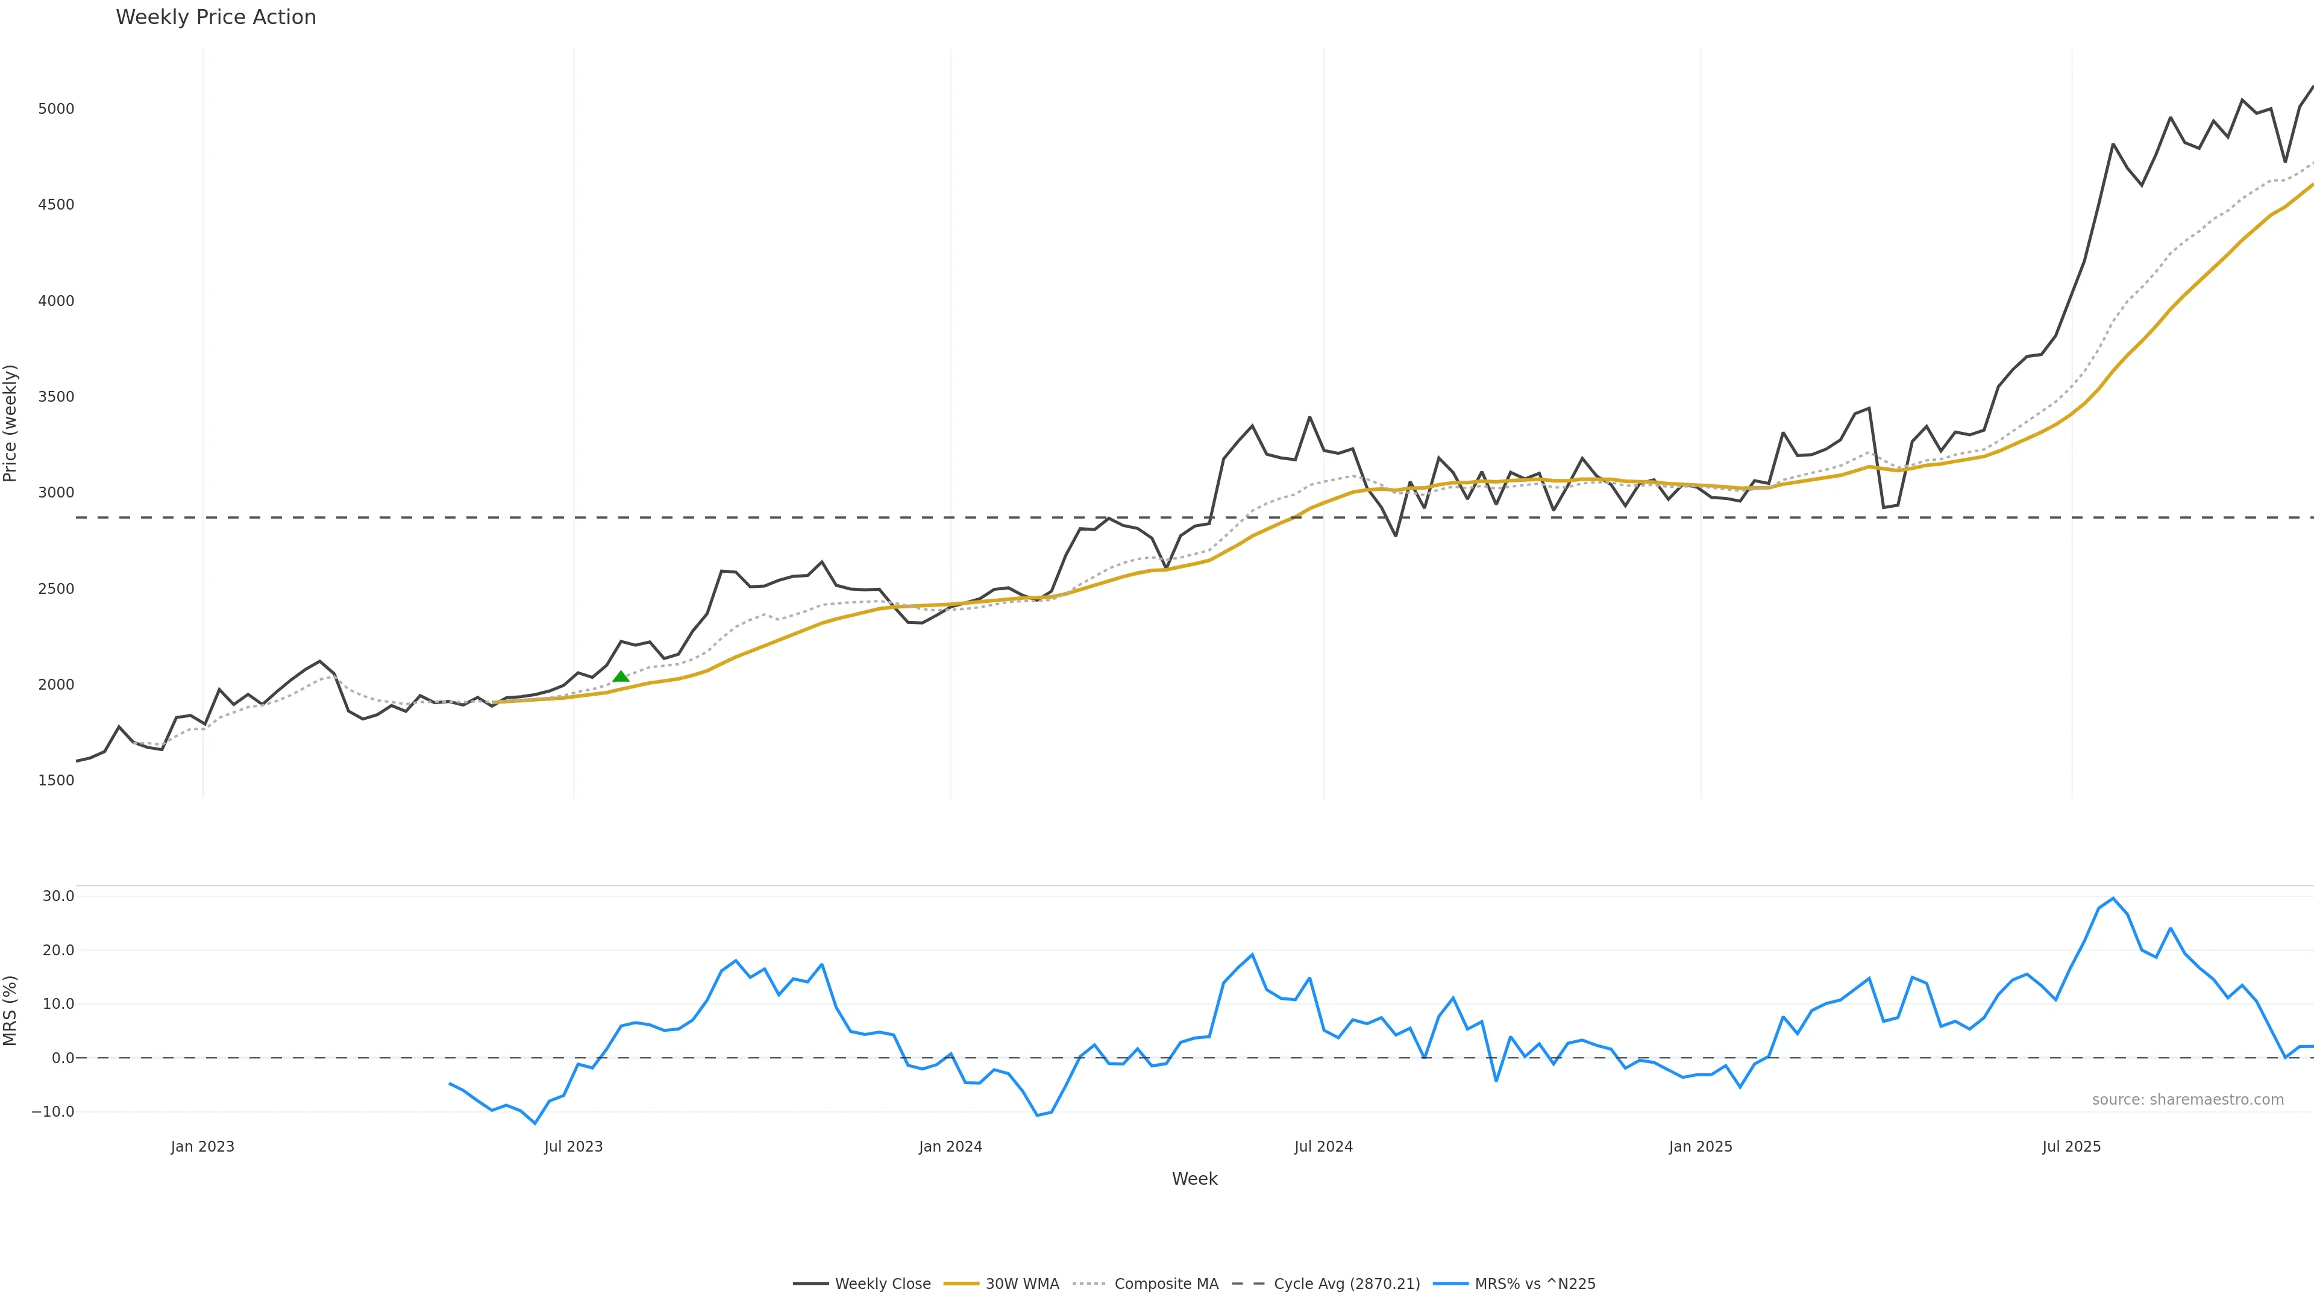Click the dashed Cycle Avg legend swatch
This screenshot has width=2314, height=1301.
tap(1248, 1284)
